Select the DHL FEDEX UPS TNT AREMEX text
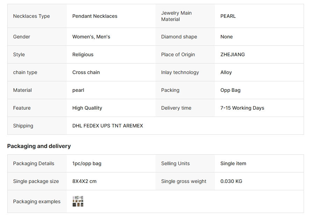 click(108, 126)
